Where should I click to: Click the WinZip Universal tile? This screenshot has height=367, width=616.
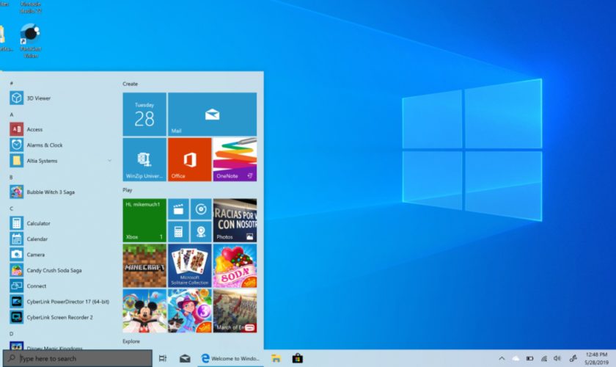[x=144, y=159]
